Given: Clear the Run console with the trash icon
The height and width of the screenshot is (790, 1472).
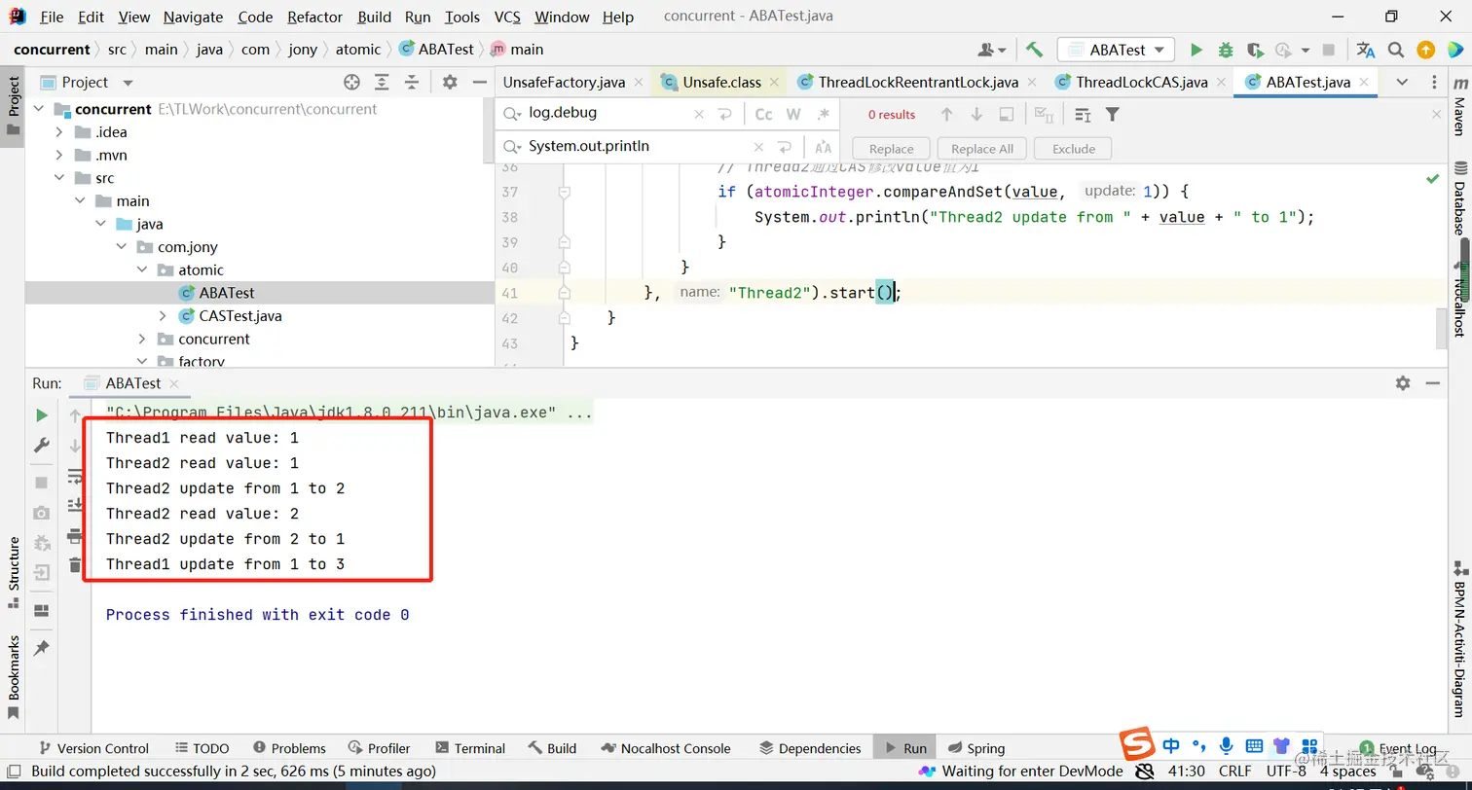Looking at the screenshot, I should 75,564.
